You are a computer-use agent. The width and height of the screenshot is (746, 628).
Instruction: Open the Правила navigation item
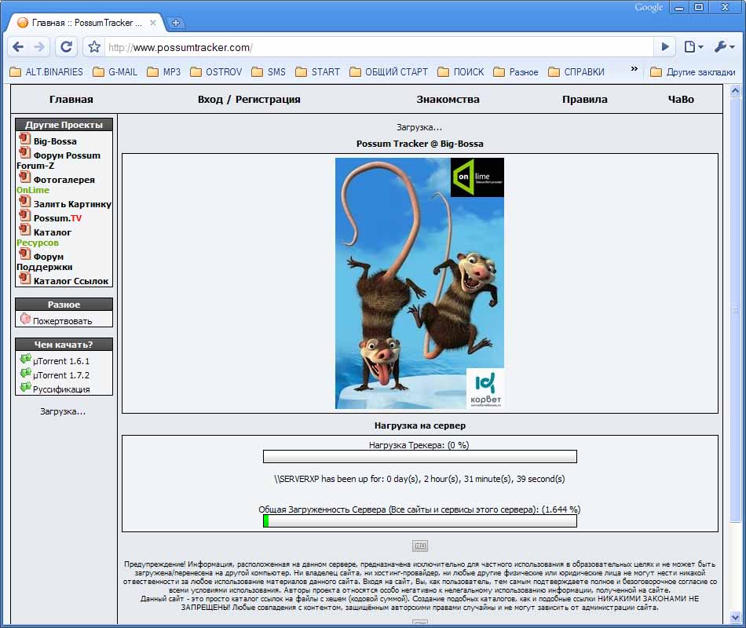pyautogui.click(x=585, y=100)
